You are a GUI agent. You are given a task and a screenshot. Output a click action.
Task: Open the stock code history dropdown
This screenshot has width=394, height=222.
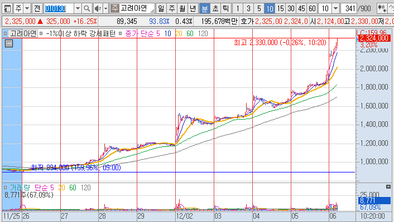[x=78, y=9]
